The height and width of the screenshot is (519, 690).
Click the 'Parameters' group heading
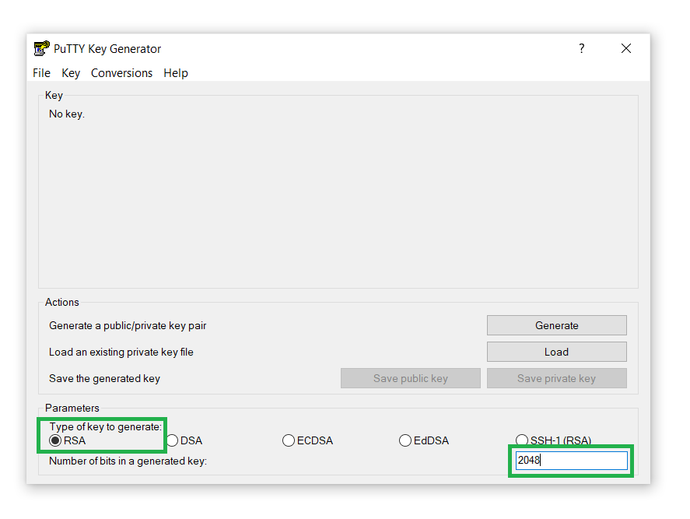point(72,408)
